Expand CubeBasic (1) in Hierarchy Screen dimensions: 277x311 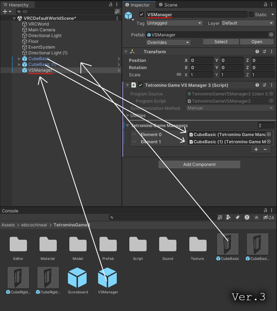point(19,64)
